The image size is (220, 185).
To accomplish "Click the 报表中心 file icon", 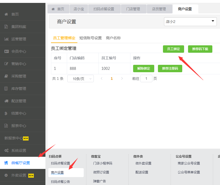I will pyautogui.click(x=6, y=126).
